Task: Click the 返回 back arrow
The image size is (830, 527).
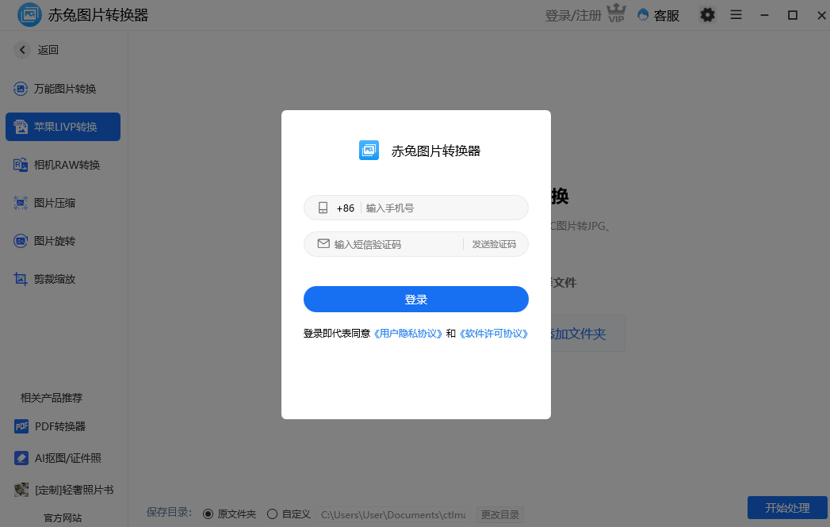Action: click(x=21, y=49)
